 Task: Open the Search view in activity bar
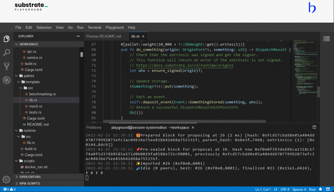[x=6, y=52]
